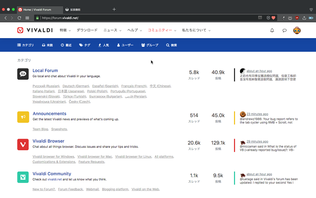Open the speed dial grid icon

pyautogui.click(x=27, y=18)
